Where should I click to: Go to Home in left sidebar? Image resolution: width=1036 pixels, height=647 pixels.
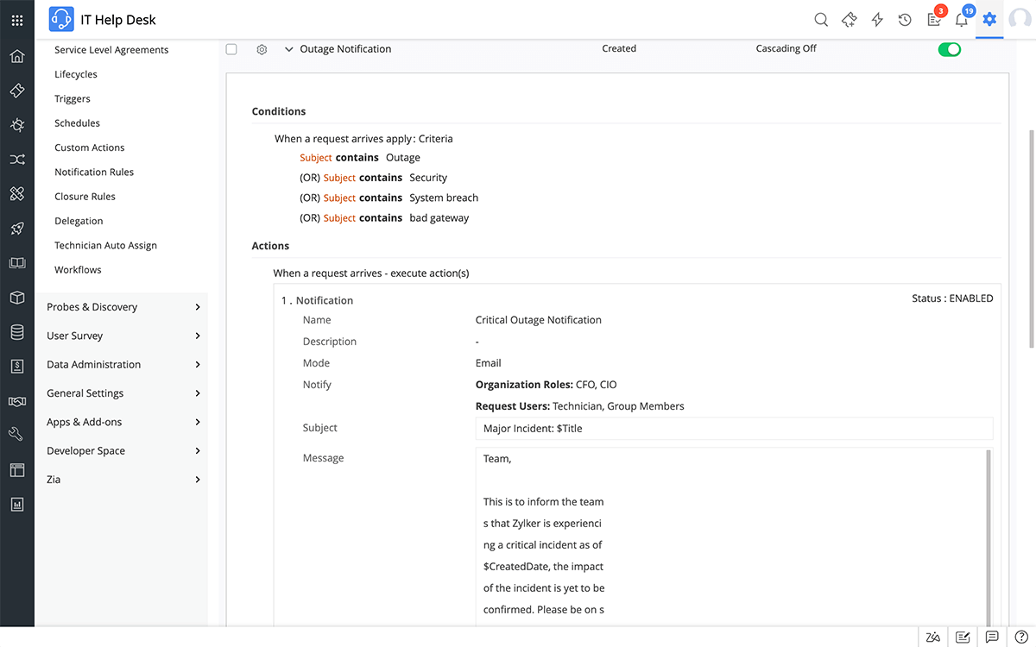(17, 57)
